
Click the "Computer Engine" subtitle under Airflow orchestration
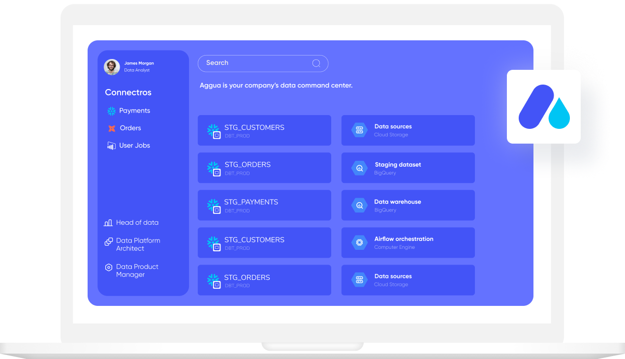click(394, 247)
